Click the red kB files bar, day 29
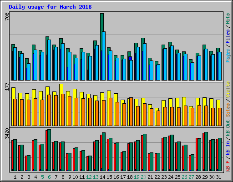Screen dimensions: 233x182 tap(203, 152)
